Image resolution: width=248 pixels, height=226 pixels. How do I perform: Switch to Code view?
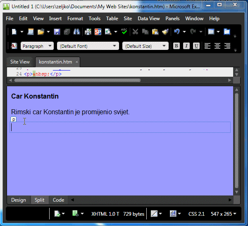pos(58,200)
